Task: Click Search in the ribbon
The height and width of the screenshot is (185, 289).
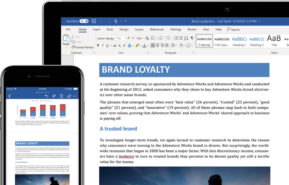Action: tap(233, 29)
